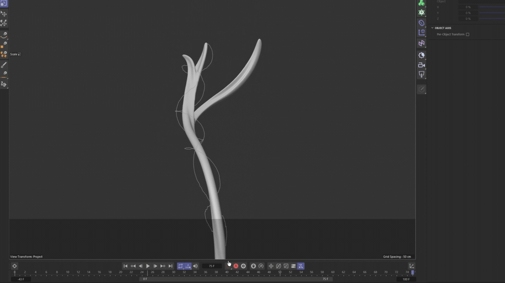Click the X value field showing 0 %

pos(468,7)
